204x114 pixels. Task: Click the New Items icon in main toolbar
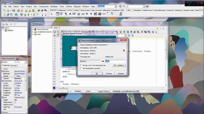4,10
